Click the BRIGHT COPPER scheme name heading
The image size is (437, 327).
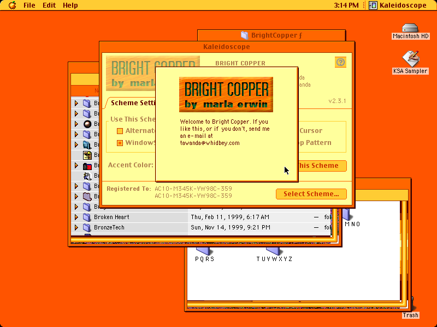(x=240, y=63)
